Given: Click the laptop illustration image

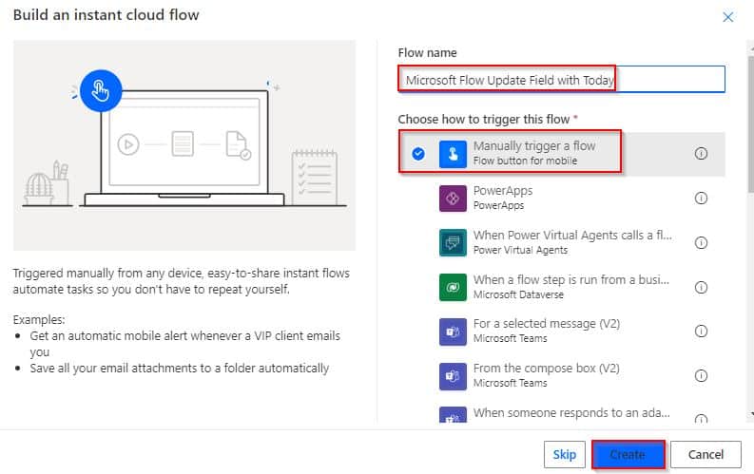Looking at the screenshot, I should (x=184, y=145).
